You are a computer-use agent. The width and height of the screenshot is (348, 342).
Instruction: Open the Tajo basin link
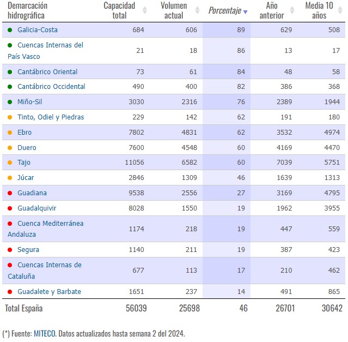[24, 163]
